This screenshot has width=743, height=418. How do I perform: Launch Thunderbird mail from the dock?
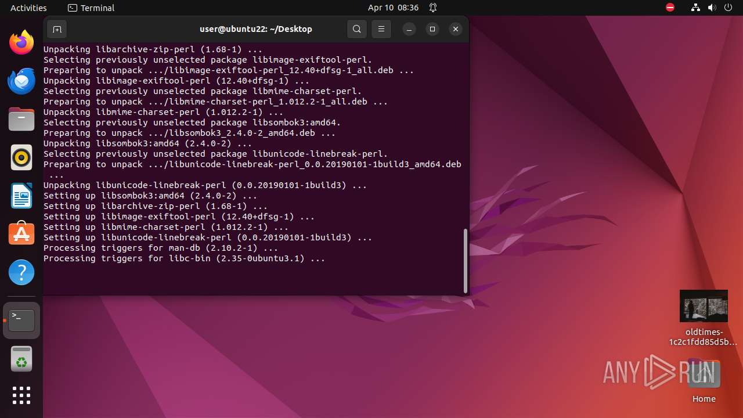pyautogui.click(x=21, y=81)
